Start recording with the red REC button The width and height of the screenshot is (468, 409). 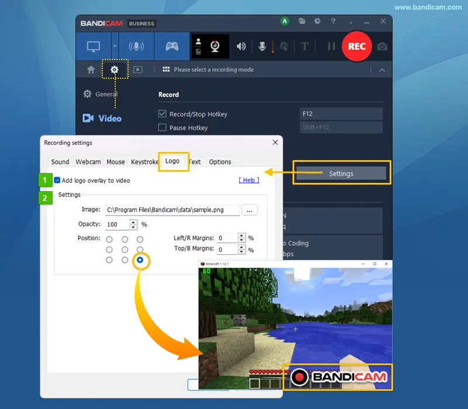click(x=357, y=46)
